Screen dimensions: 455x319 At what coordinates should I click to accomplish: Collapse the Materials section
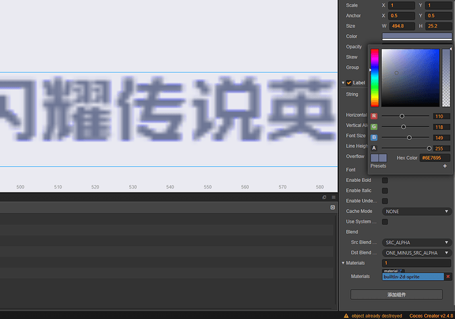click(343, 263)
